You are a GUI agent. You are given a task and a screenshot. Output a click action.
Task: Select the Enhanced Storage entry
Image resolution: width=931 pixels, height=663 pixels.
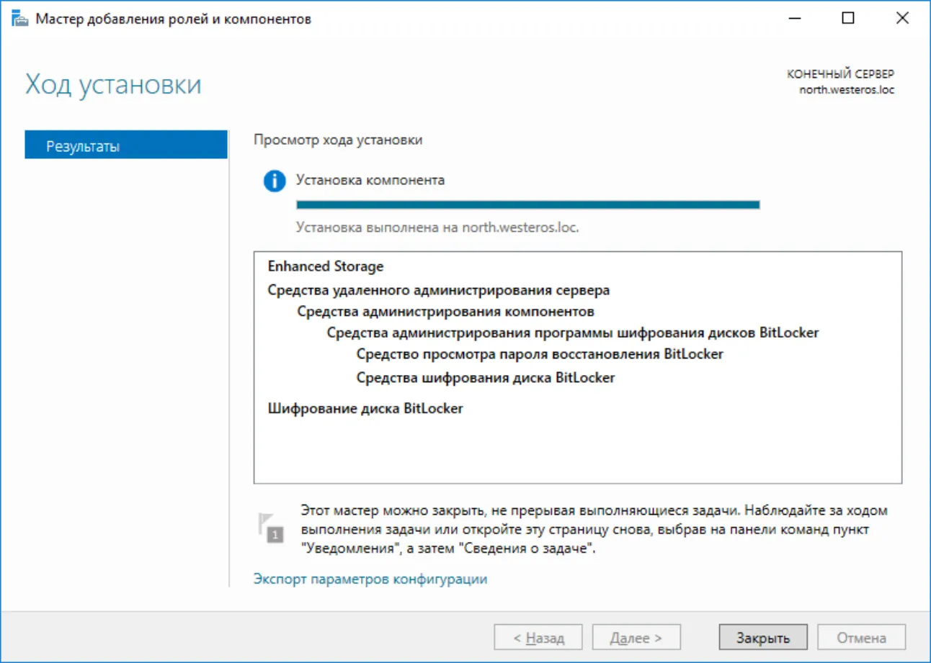[326, 266]
